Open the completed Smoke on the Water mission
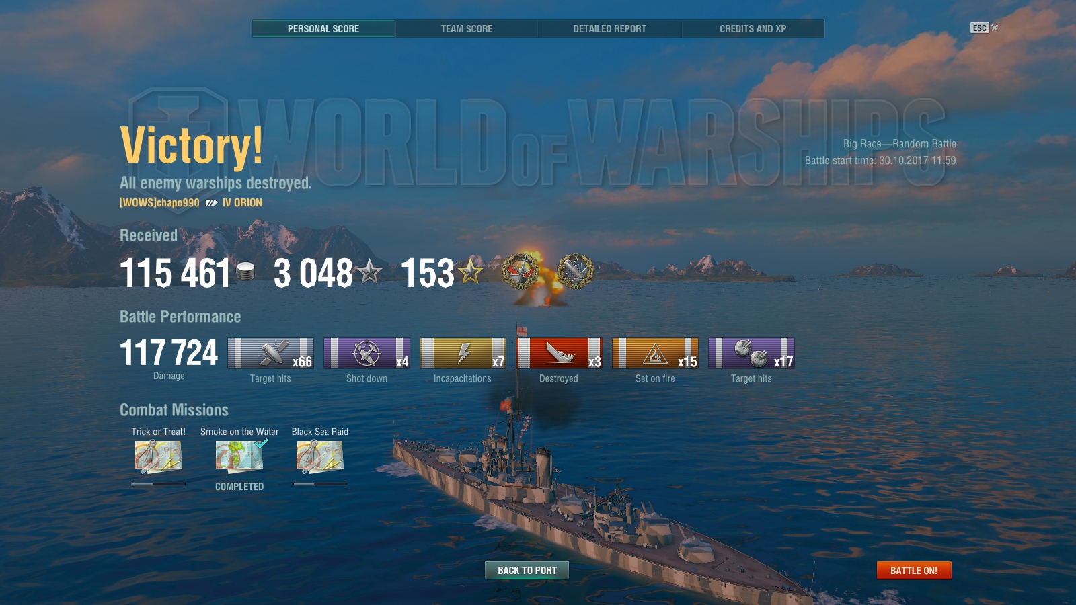This screenshot has width=1076, height=605. 239,455
